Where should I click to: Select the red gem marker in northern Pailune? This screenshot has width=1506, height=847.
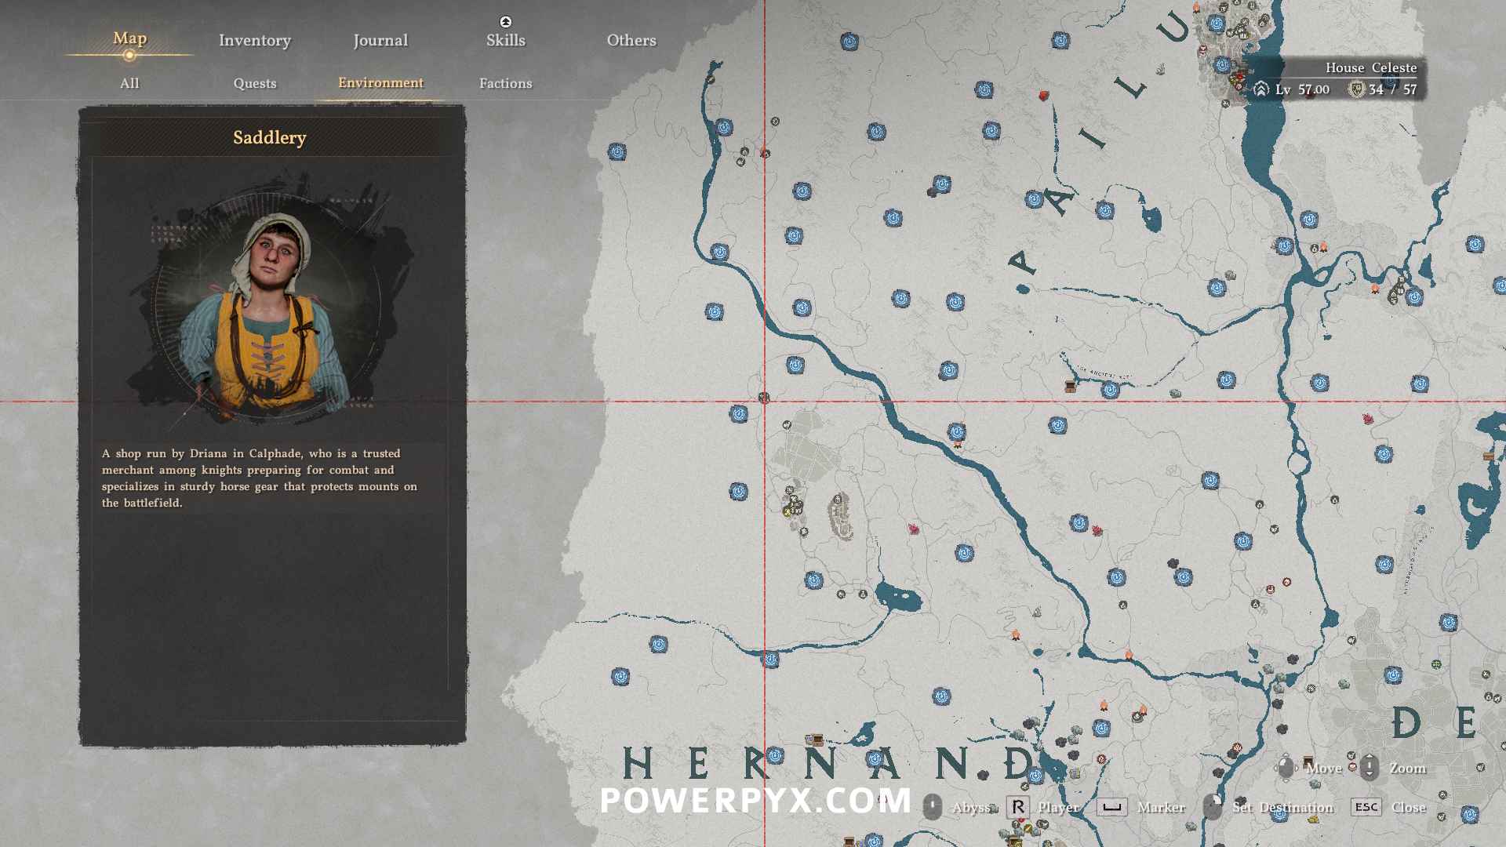pyautogui.click(x=1043, y=96)
